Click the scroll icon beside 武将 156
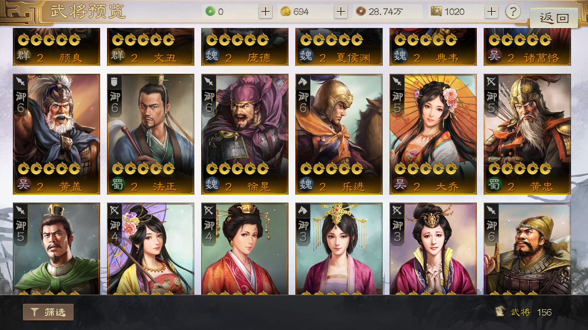Viewport: 588px width, 330px height. point(501,312)
